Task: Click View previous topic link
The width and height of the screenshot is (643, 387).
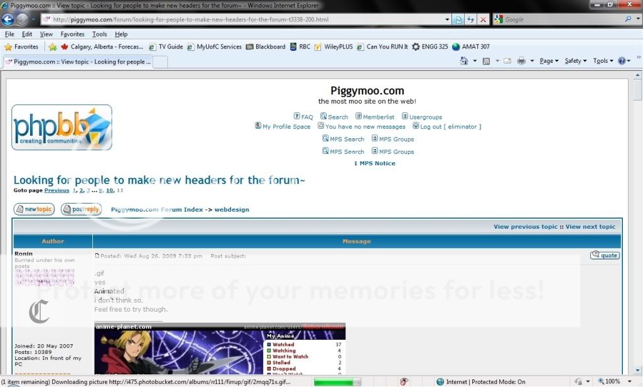Action: click(526, 227)
